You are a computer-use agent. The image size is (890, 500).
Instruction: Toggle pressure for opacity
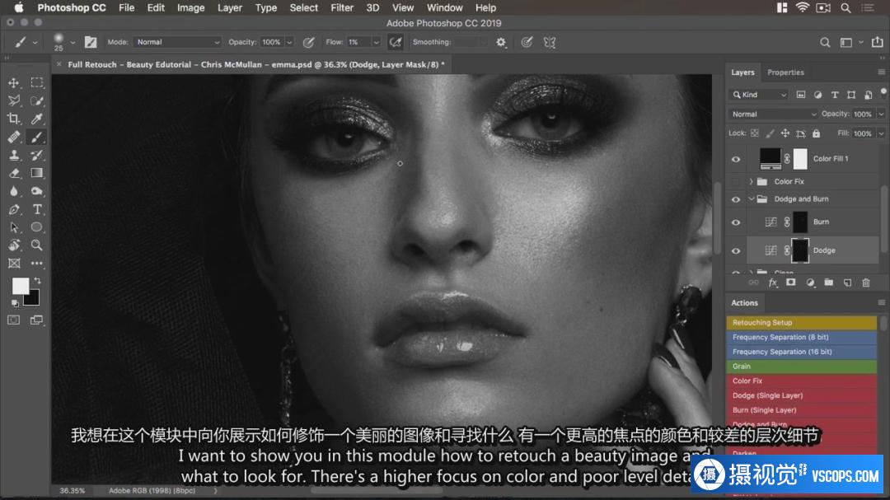pyautogui.click(x=309, y=42)
